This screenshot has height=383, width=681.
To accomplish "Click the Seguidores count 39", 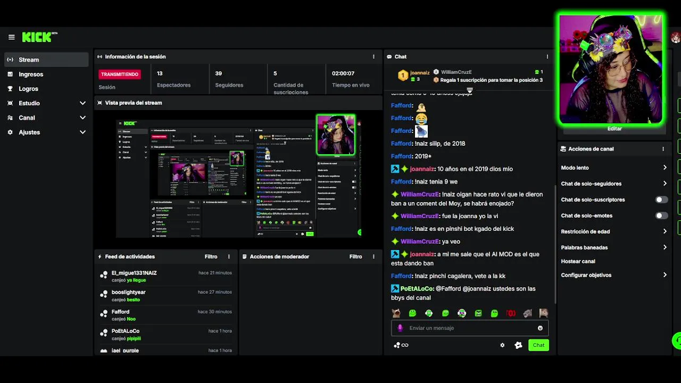I will 218,73.
